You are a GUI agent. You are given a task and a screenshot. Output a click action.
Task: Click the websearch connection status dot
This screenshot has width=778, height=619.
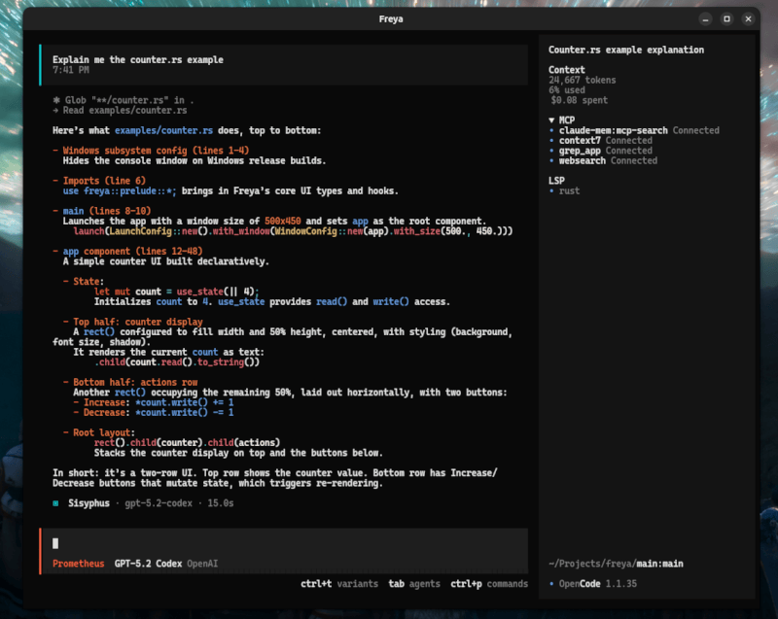coord(551,160)
